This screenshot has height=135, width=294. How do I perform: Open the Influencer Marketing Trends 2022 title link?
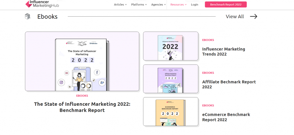point(223,52)
